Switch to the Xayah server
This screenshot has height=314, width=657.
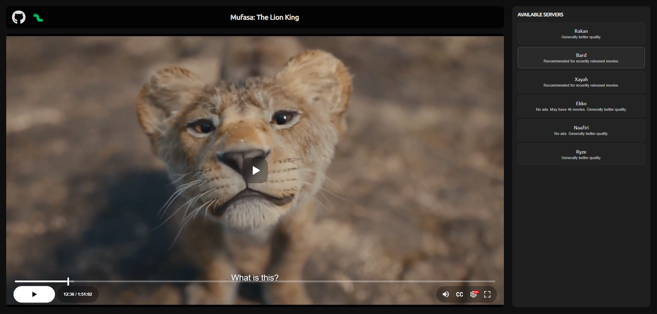(581, 82)
